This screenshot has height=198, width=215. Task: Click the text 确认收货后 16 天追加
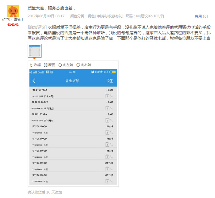pyautogui.click(x=45, y=192)
